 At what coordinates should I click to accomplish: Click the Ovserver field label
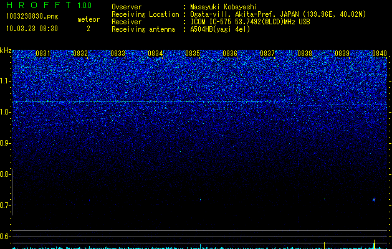(x=127, y=7)
